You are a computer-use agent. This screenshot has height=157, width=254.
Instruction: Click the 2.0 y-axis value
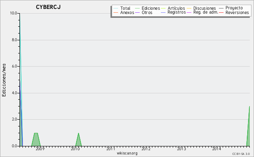[x=14, y=119]
